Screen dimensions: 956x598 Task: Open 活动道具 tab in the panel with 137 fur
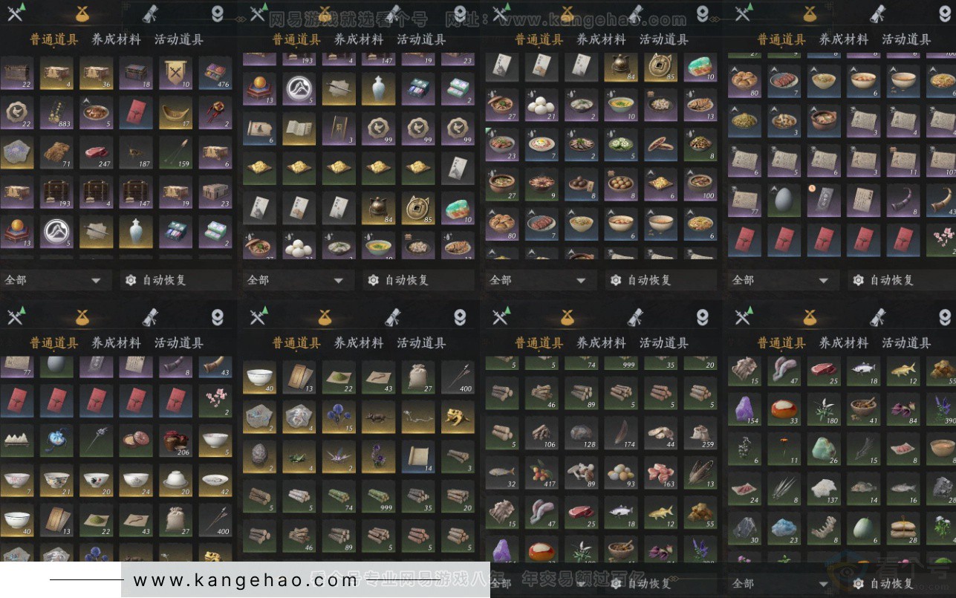[906, 343]
